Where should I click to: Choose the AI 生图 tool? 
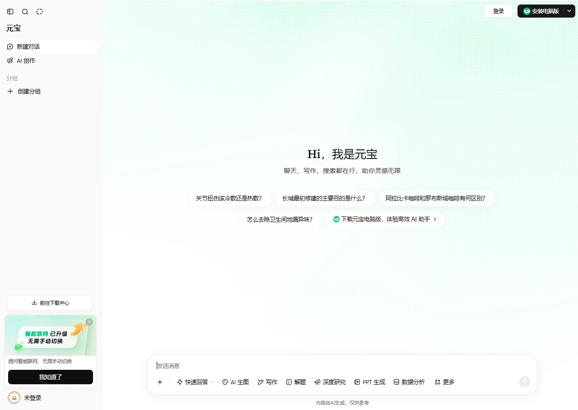pos(236,382)
